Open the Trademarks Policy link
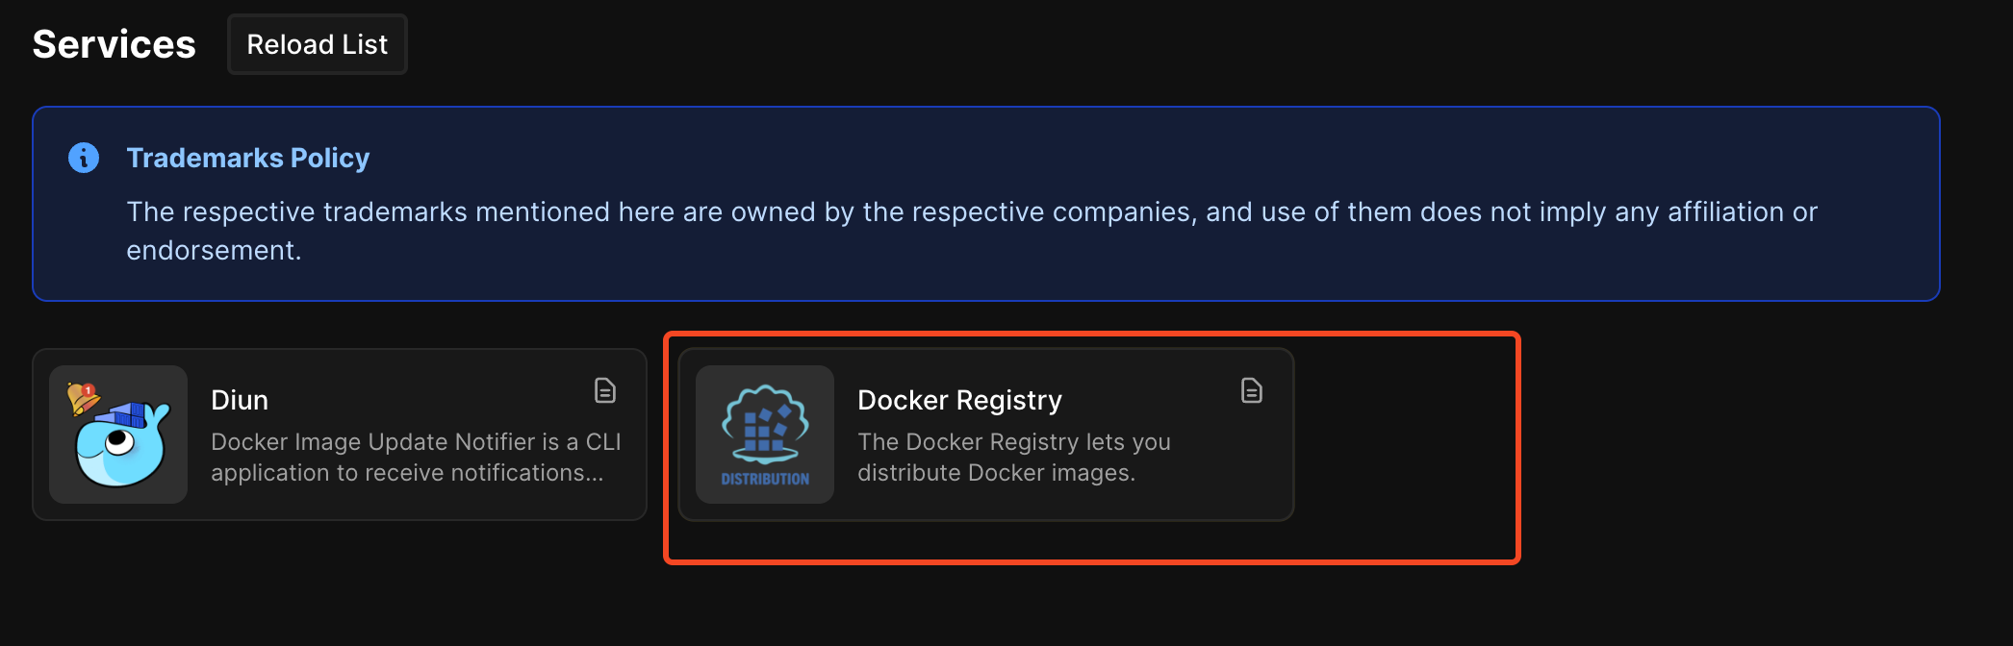This screenshot has width=2013, height=646. pyautogui.click(x=248, y=157)
